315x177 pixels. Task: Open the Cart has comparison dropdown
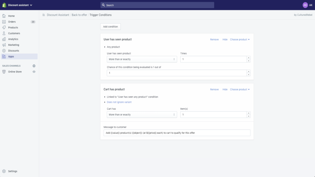[142, 114]
